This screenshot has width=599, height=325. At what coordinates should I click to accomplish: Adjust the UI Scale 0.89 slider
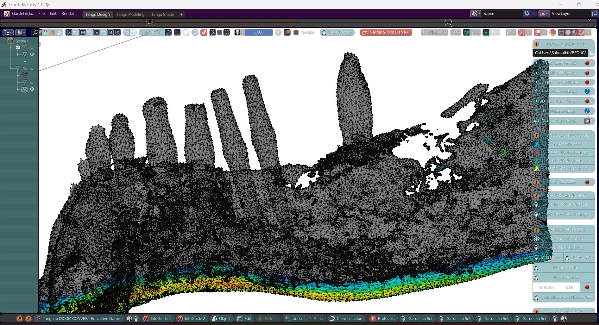[556, 287]
